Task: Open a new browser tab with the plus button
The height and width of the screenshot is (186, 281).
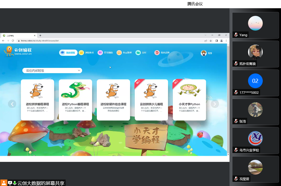Action: click(x=40, y=35)
